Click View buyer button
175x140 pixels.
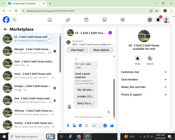pyautogui.click(x=77, y=50)
